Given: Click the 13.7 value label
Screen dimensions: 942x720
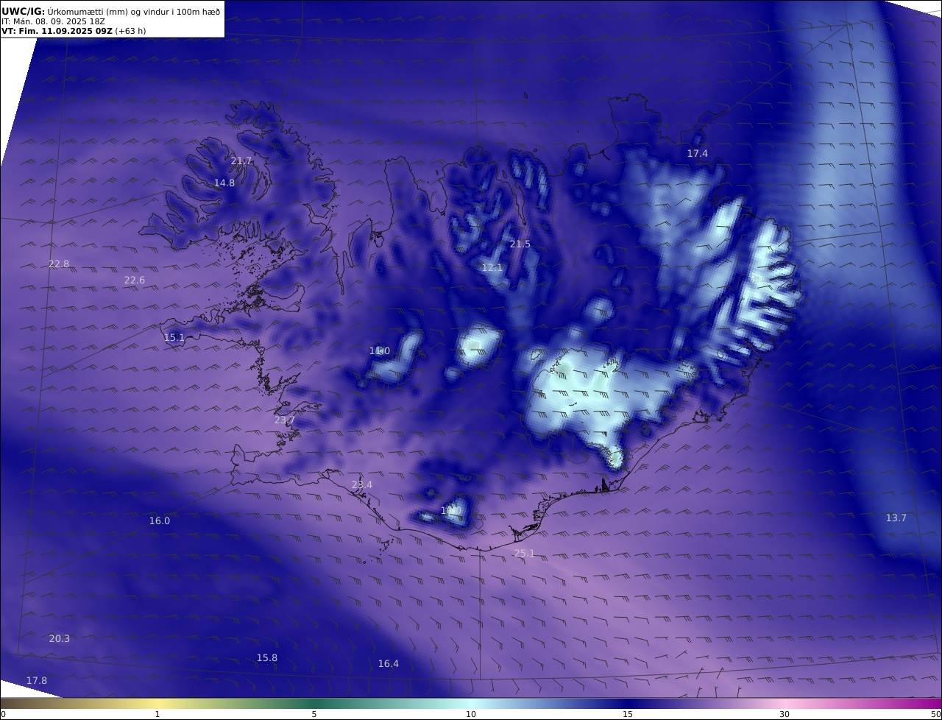Looking at the screenshot, I should point(896,518).
